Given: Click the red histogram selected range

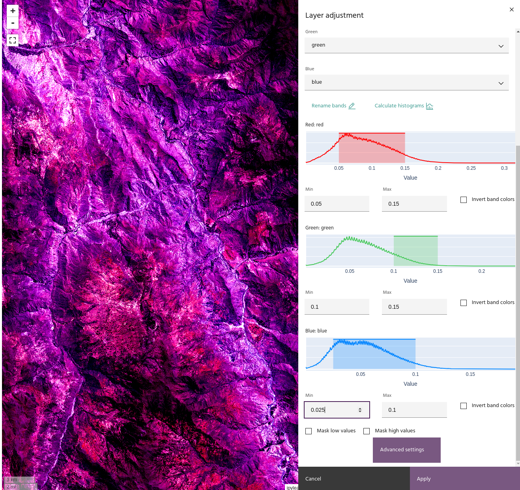Looking at the screenshot, I should [372, 148].
